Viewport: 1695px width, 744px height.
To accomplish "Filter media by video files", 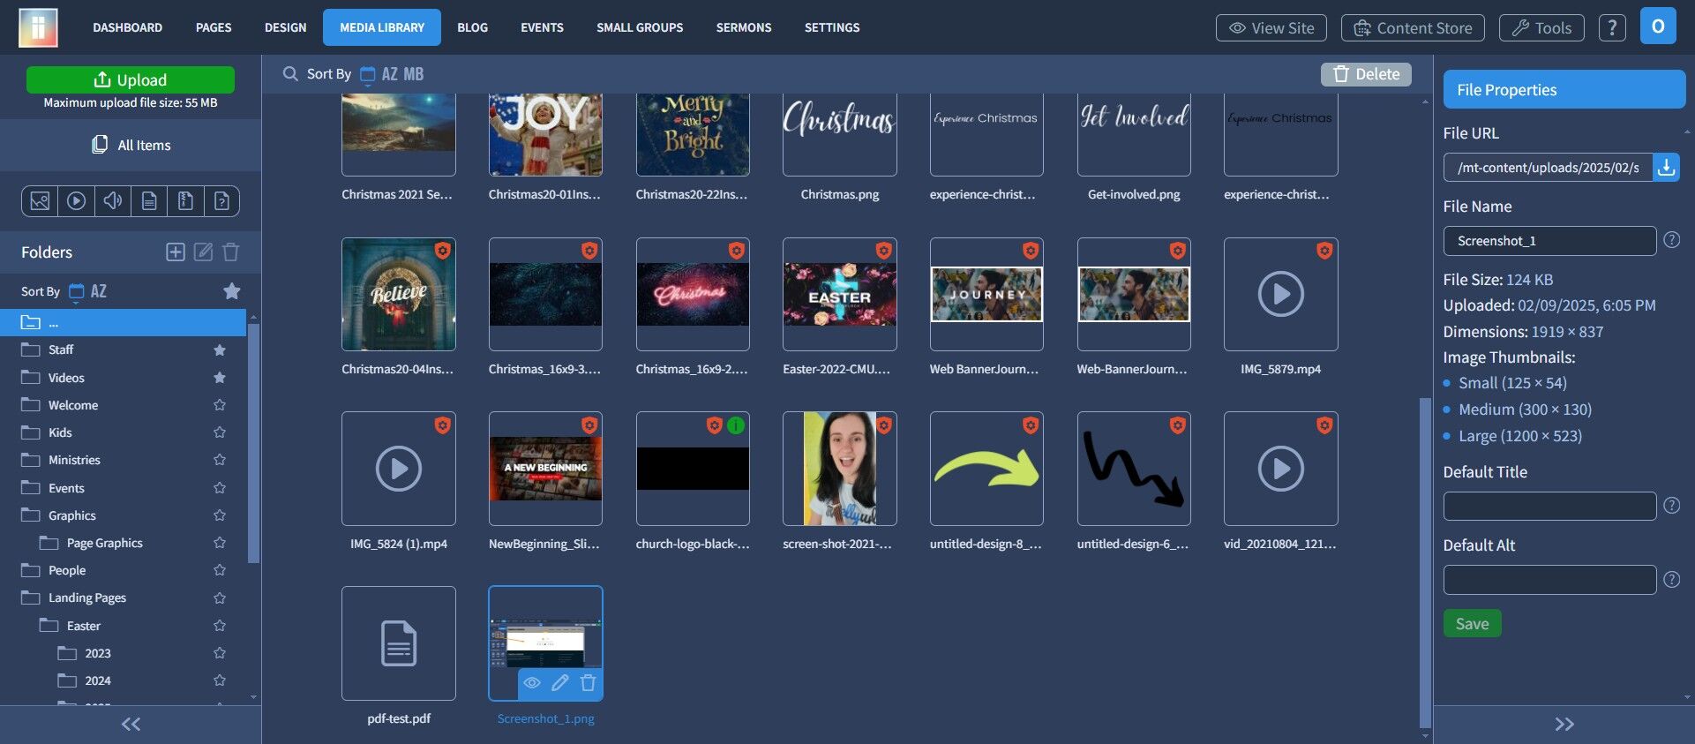I will [77, 201].
